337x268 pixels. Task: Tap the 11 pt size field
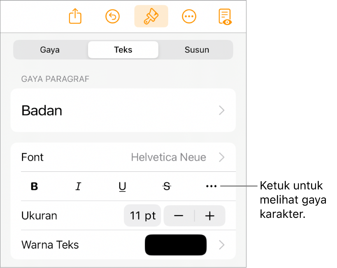tap(142, 216)
